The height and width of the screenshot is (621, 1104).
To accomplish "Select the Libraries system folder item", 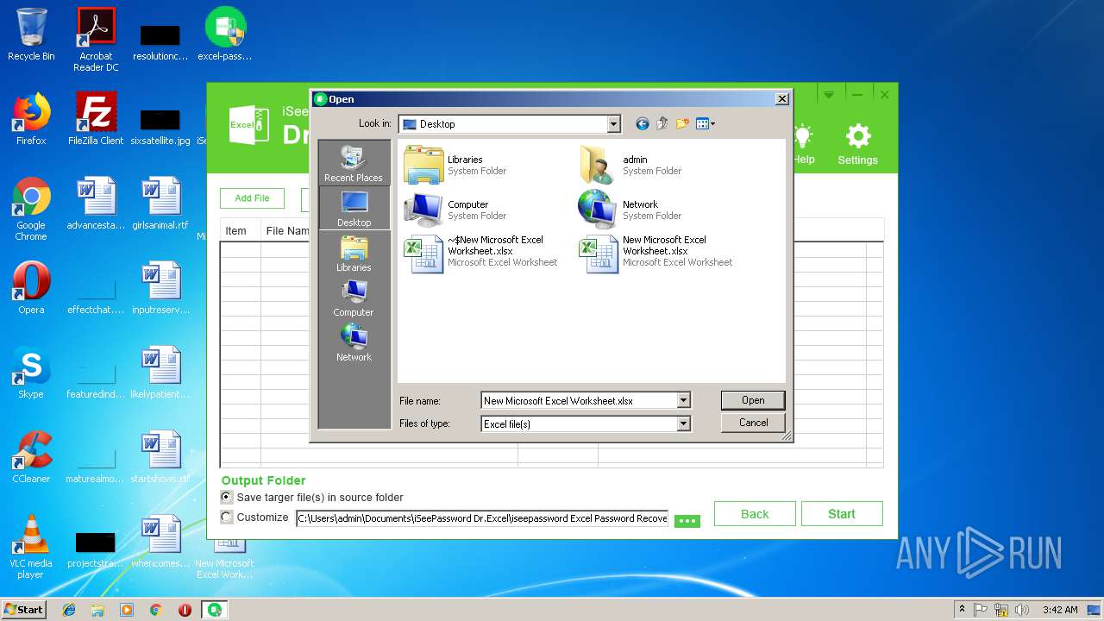I will (456, 165).
